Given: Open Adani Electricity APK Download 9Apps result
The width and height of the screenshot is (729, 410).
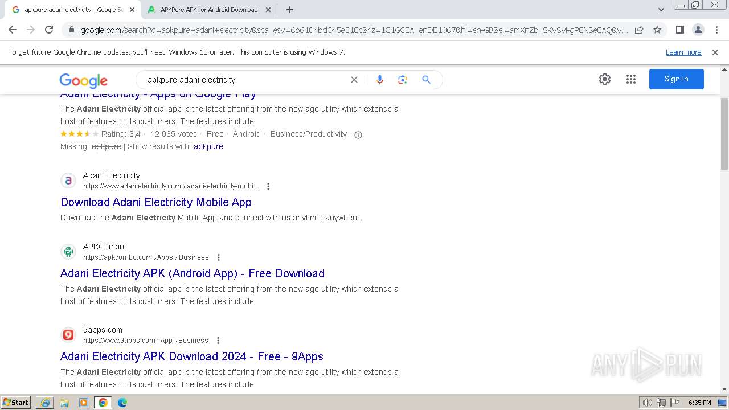Looking at the screenshot, I should [192, 356].
